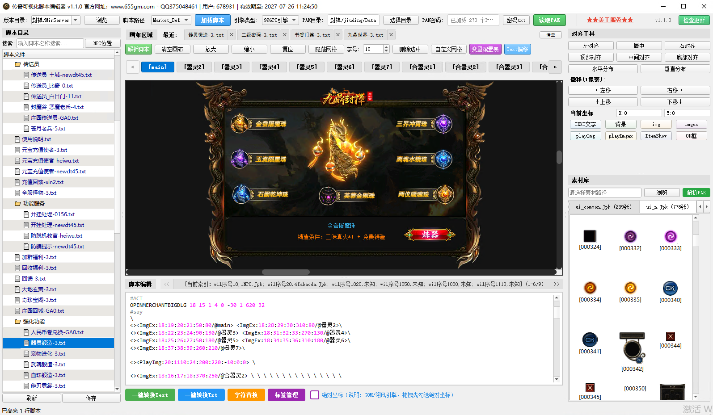
Task: Click the 加载脚本 button
Action: coord(212,20)
